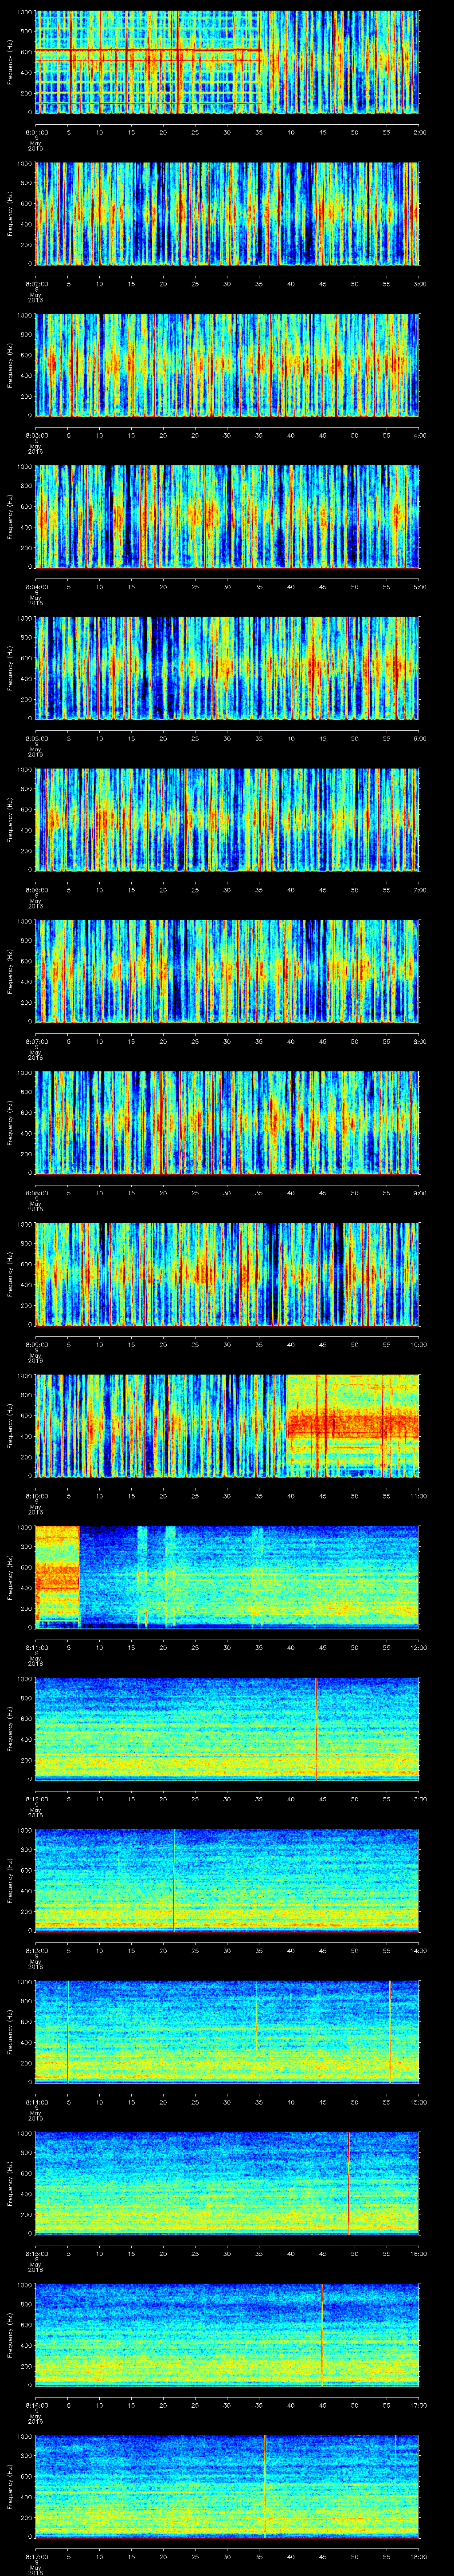Click the 45 second tick label under 8:12:00 panel
454x2576 pixels.
tap(323, 1798)
